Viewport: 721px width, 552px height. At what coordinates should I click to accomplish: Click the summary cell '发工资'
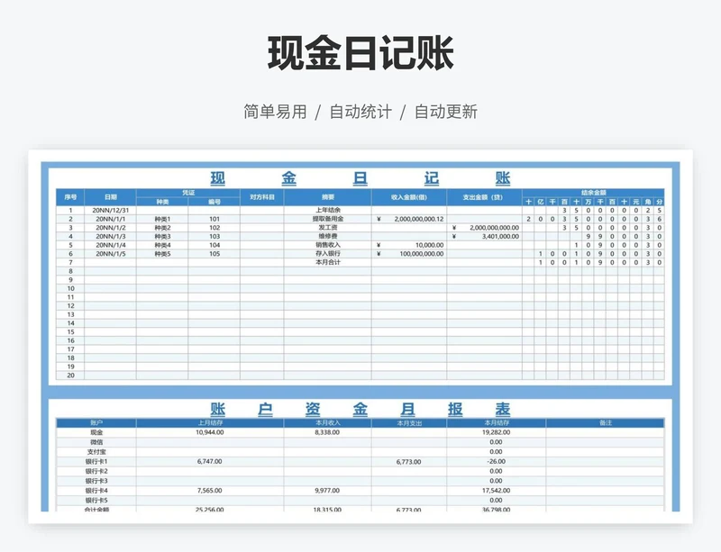tap(328, 228)
